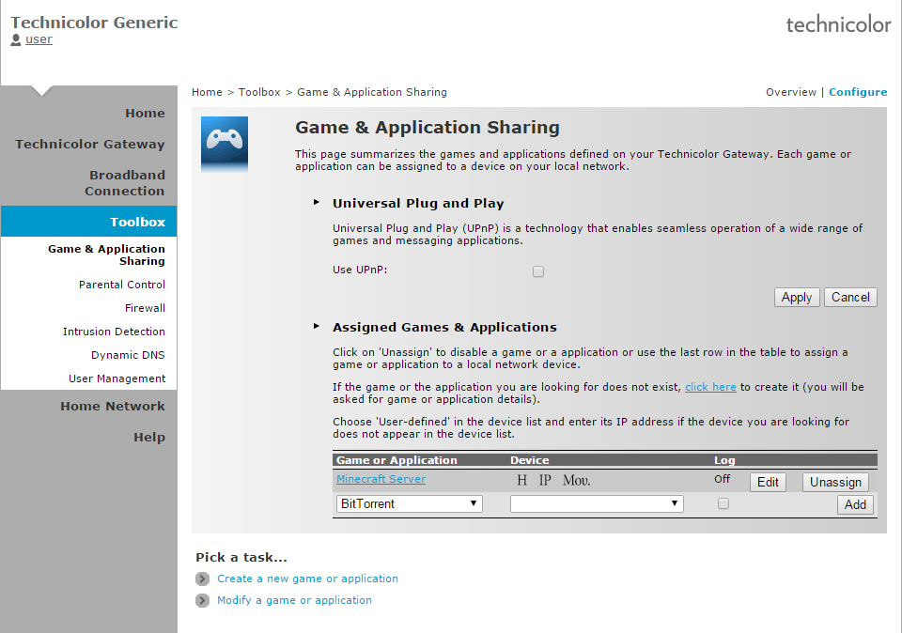
Task: Open the BitTorrent game selection dropdown
Action: tap(409, 504)
